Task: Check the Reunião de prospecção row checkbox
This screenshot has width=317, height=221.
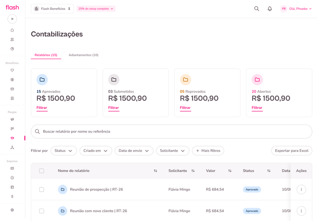Action: click(42, 190)
